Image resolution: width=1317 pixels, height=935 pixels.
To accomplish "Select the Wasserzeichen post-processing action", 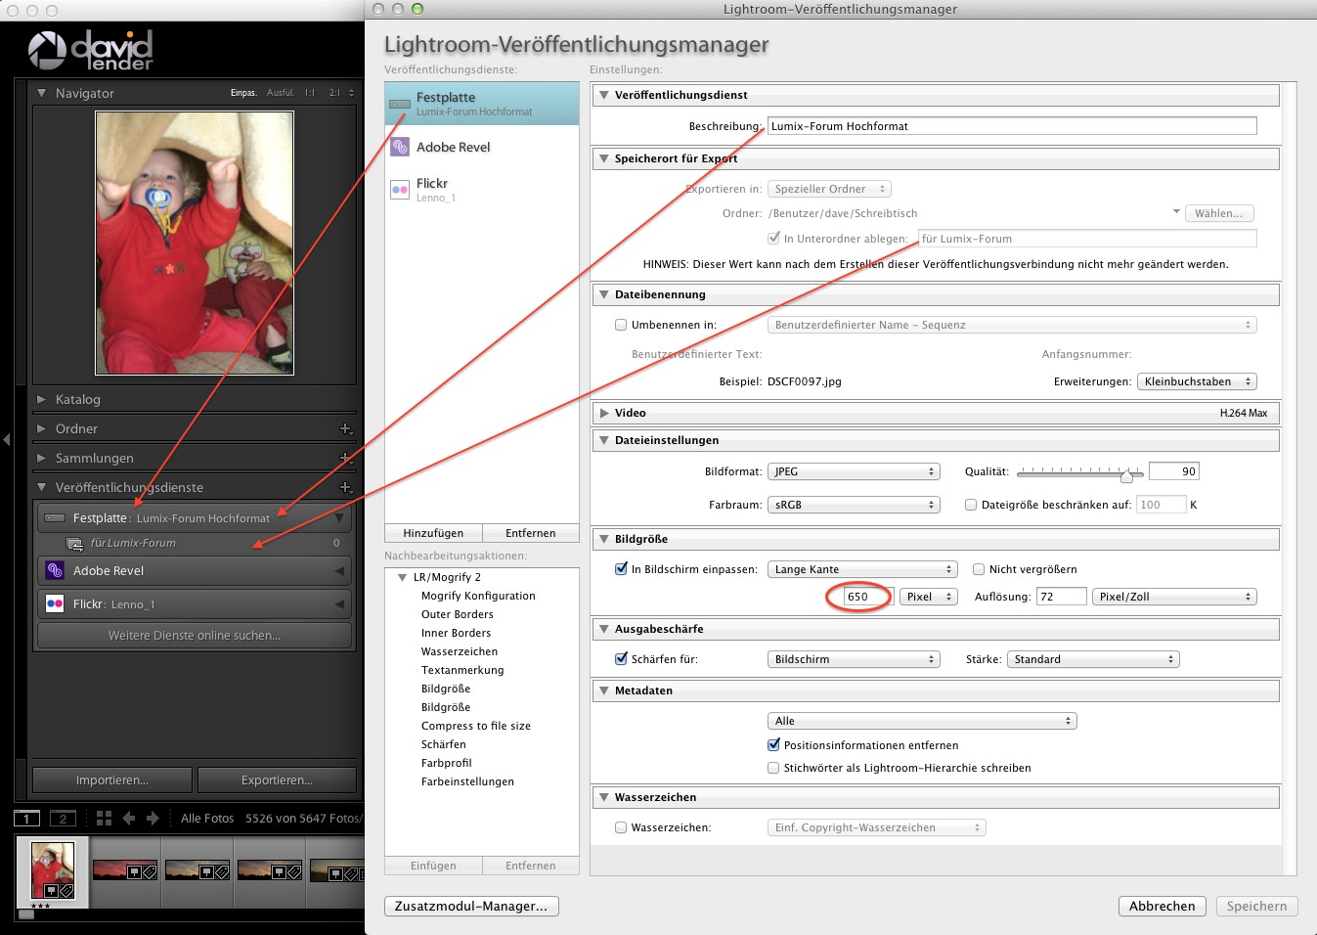I will [x=460, y=651].
